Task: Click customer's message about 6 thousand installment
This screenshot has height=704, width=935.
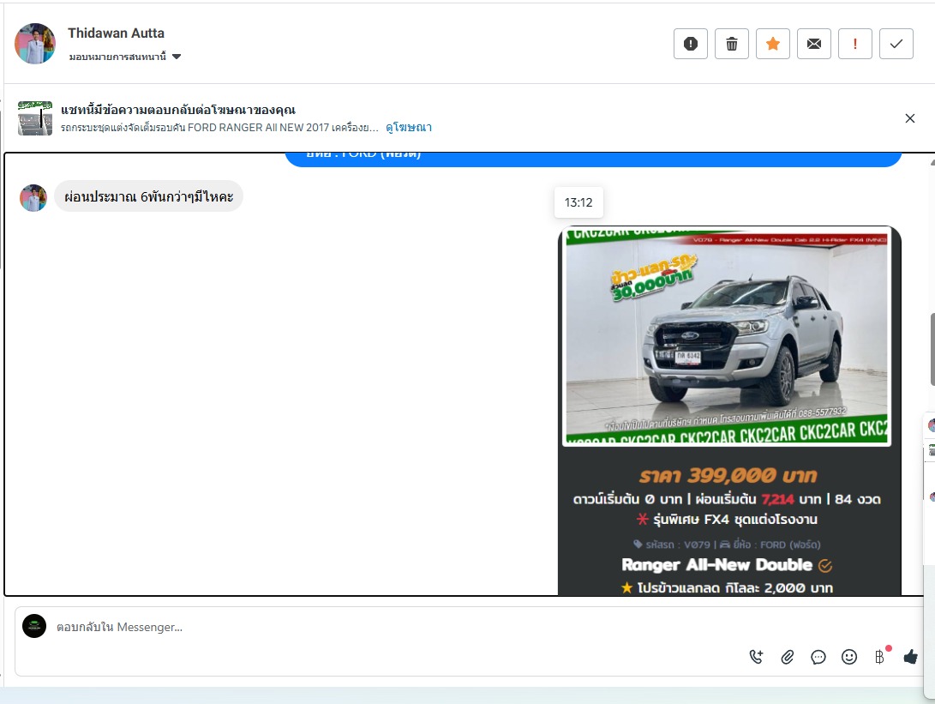Action: pos(148,196)
